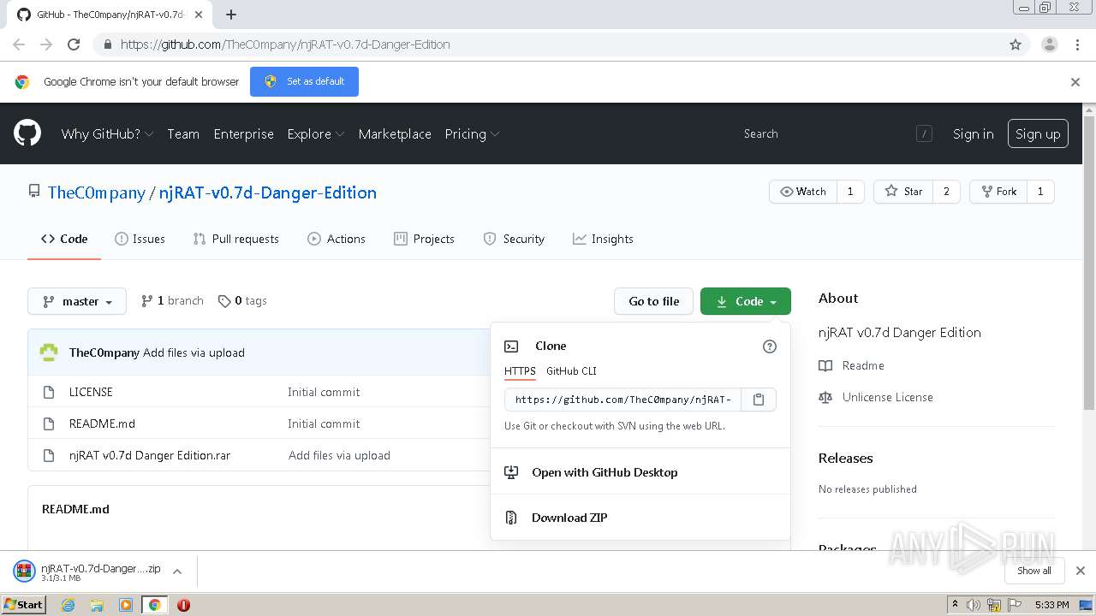The image size is (1096, 616).
Task: Switch to Pull requests tab
Action: click(x=236, y=240)
